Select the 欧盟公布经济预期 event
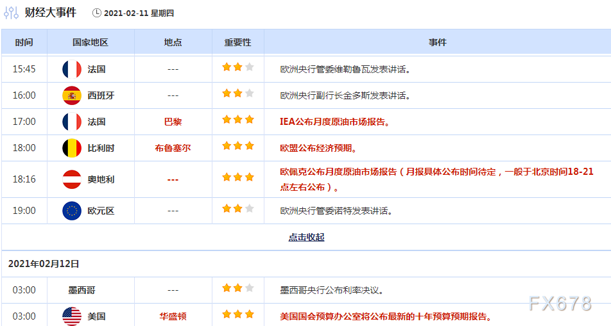611x326 pixels. [x=318, y=148]
